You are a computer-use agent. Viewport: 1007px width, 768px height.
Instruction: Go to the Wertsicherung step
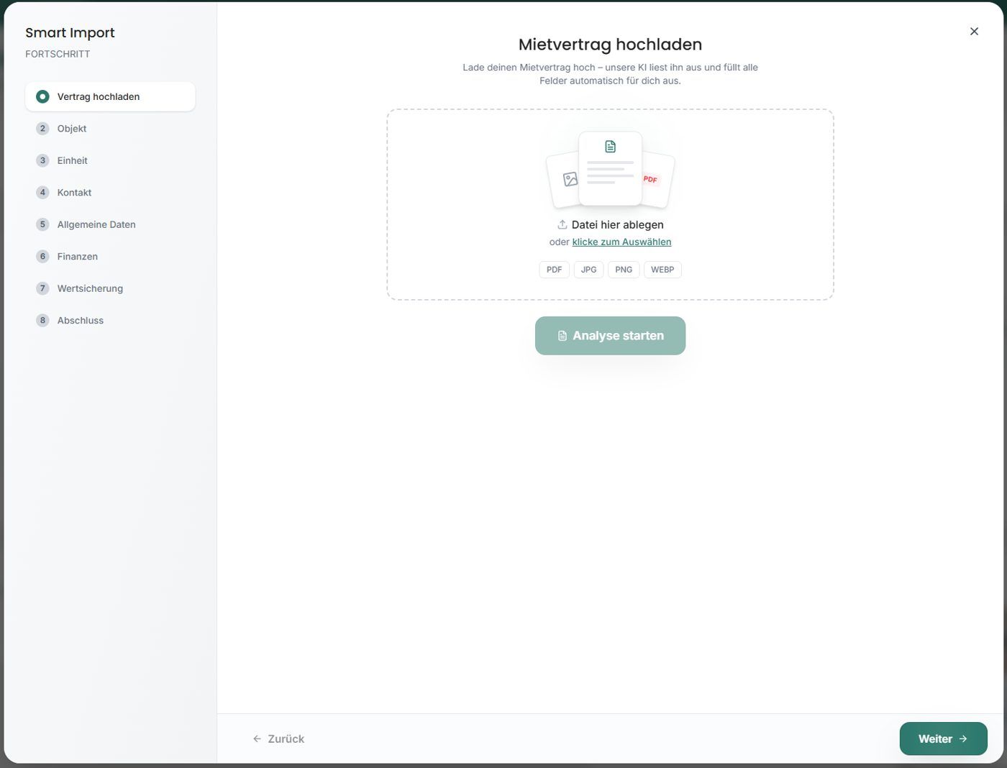[110, 288]
